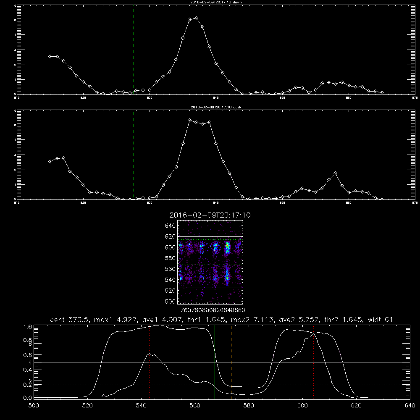Click the '0.4' label on bottom plot y-axis

pyautogui.click(x=27, y=370)
